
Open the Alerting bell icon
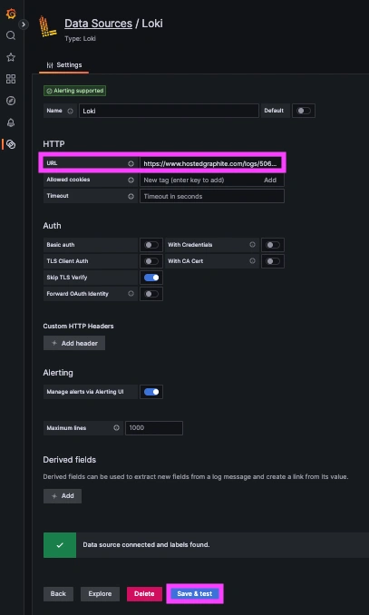[11, 122]
